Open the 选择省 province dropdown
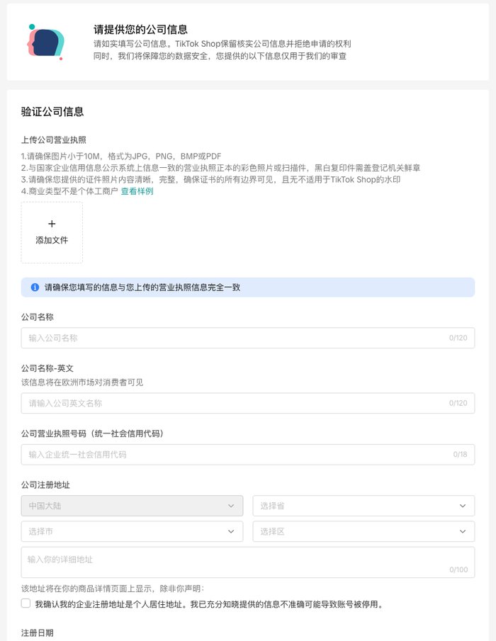 363,506
